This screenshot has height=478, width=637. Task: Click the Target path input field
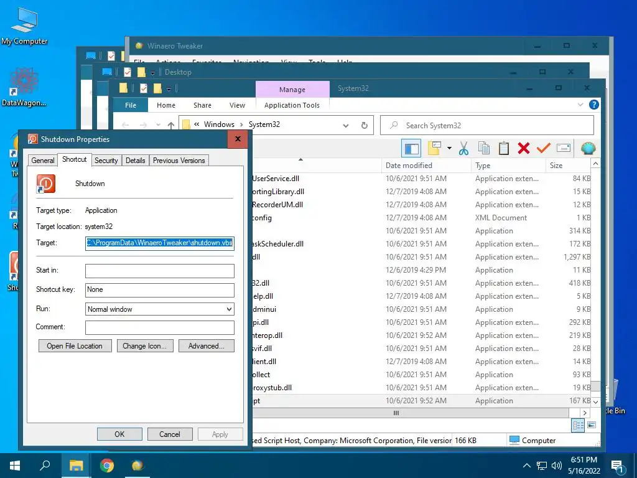160,243
